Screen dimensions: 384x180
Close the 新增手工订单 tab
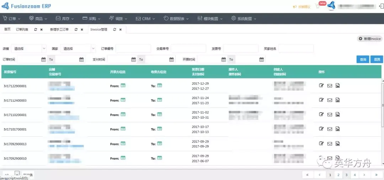[x=82, y=29]
